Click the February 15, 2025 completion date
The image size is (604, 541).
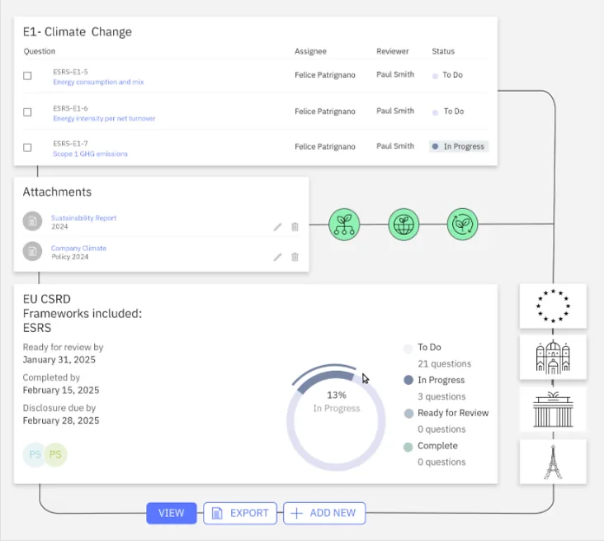pos(61,390)
